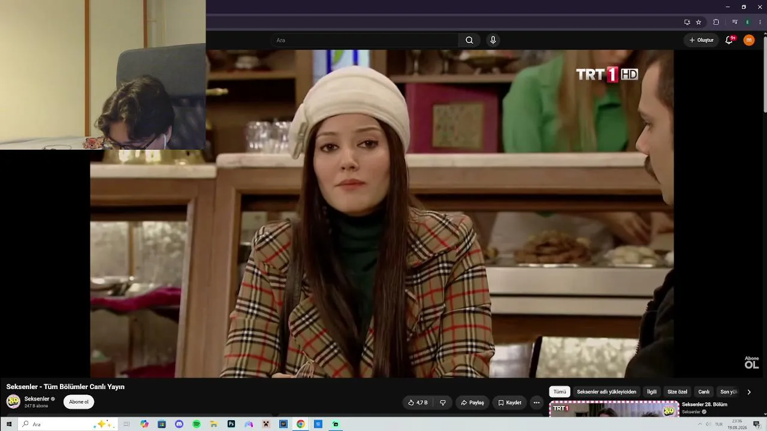Viewport: 767px width, 431px height.
Task: Save the video with Kaydet
Action: (x=510, y=403)
